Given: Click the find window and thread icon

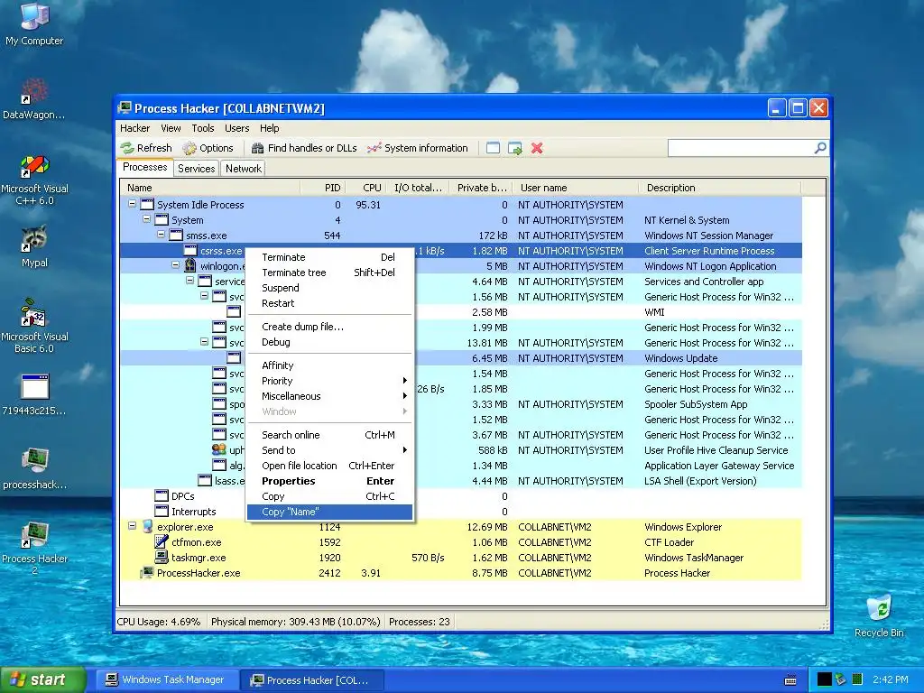Looking at the screenshot, I should coord(515,148).
